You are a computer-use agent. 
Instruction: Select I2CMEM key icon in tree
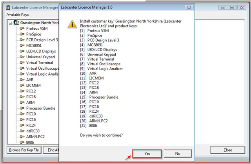point(22,85)
